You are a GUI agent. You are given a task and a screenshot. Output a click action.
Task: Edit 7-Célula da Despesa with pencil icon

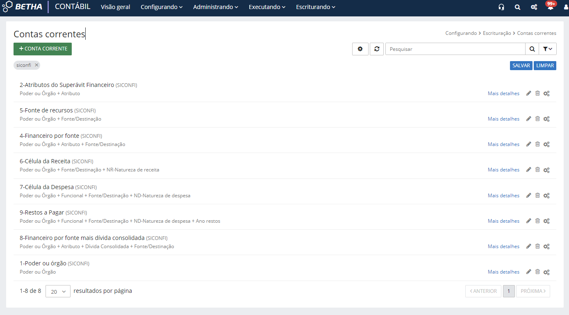click(x=528, y=195)
